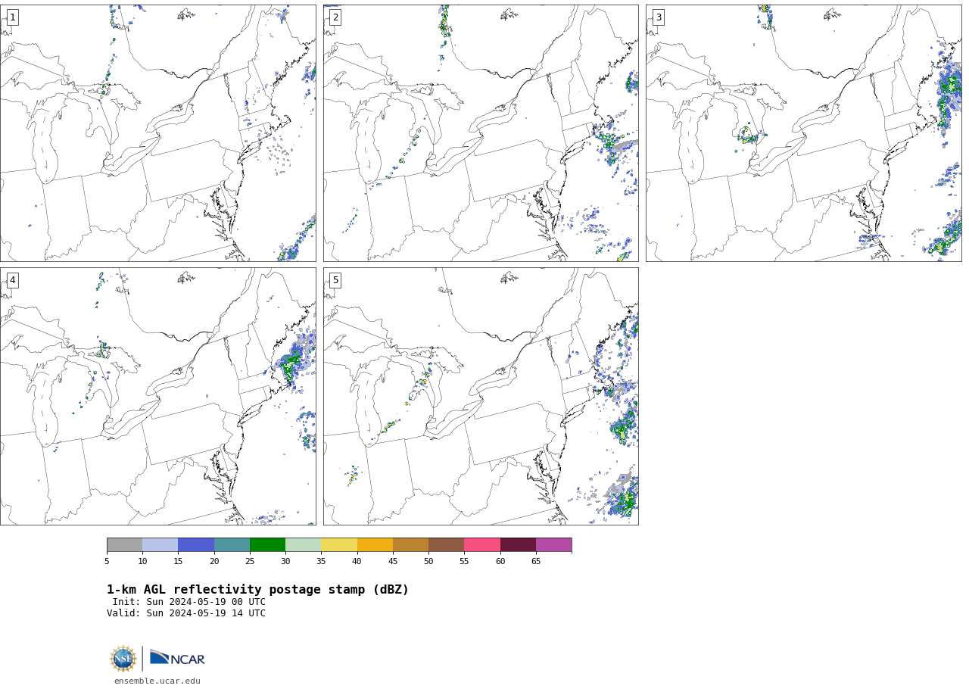969x689 pixels.
Task: Open ensemble member 2 reflectivity map
Action: (481, 133)
